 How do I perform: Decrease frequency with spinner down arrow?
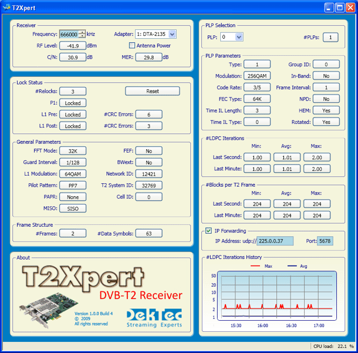82,36
